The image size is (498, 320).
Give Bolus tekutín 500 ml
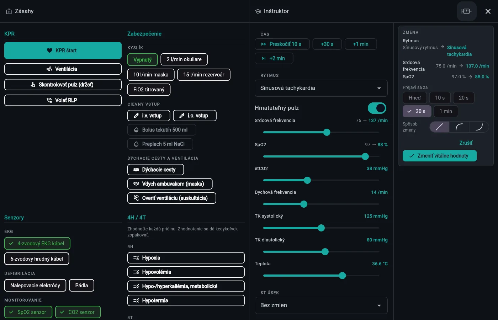[x=161, y=130]
